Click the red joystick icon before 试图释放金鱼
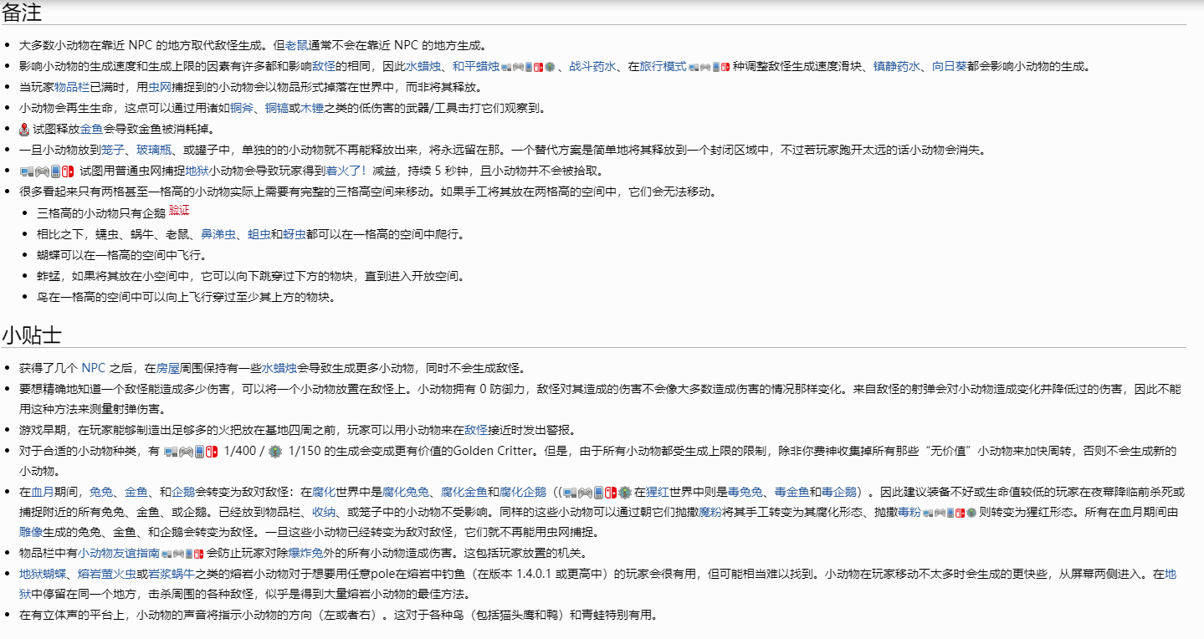This screenshot has height=639, width=1204. coord(25,130)
